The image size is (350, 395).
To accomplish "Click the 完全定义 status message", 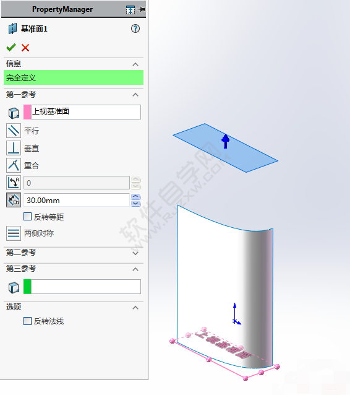I will (74, 77).
